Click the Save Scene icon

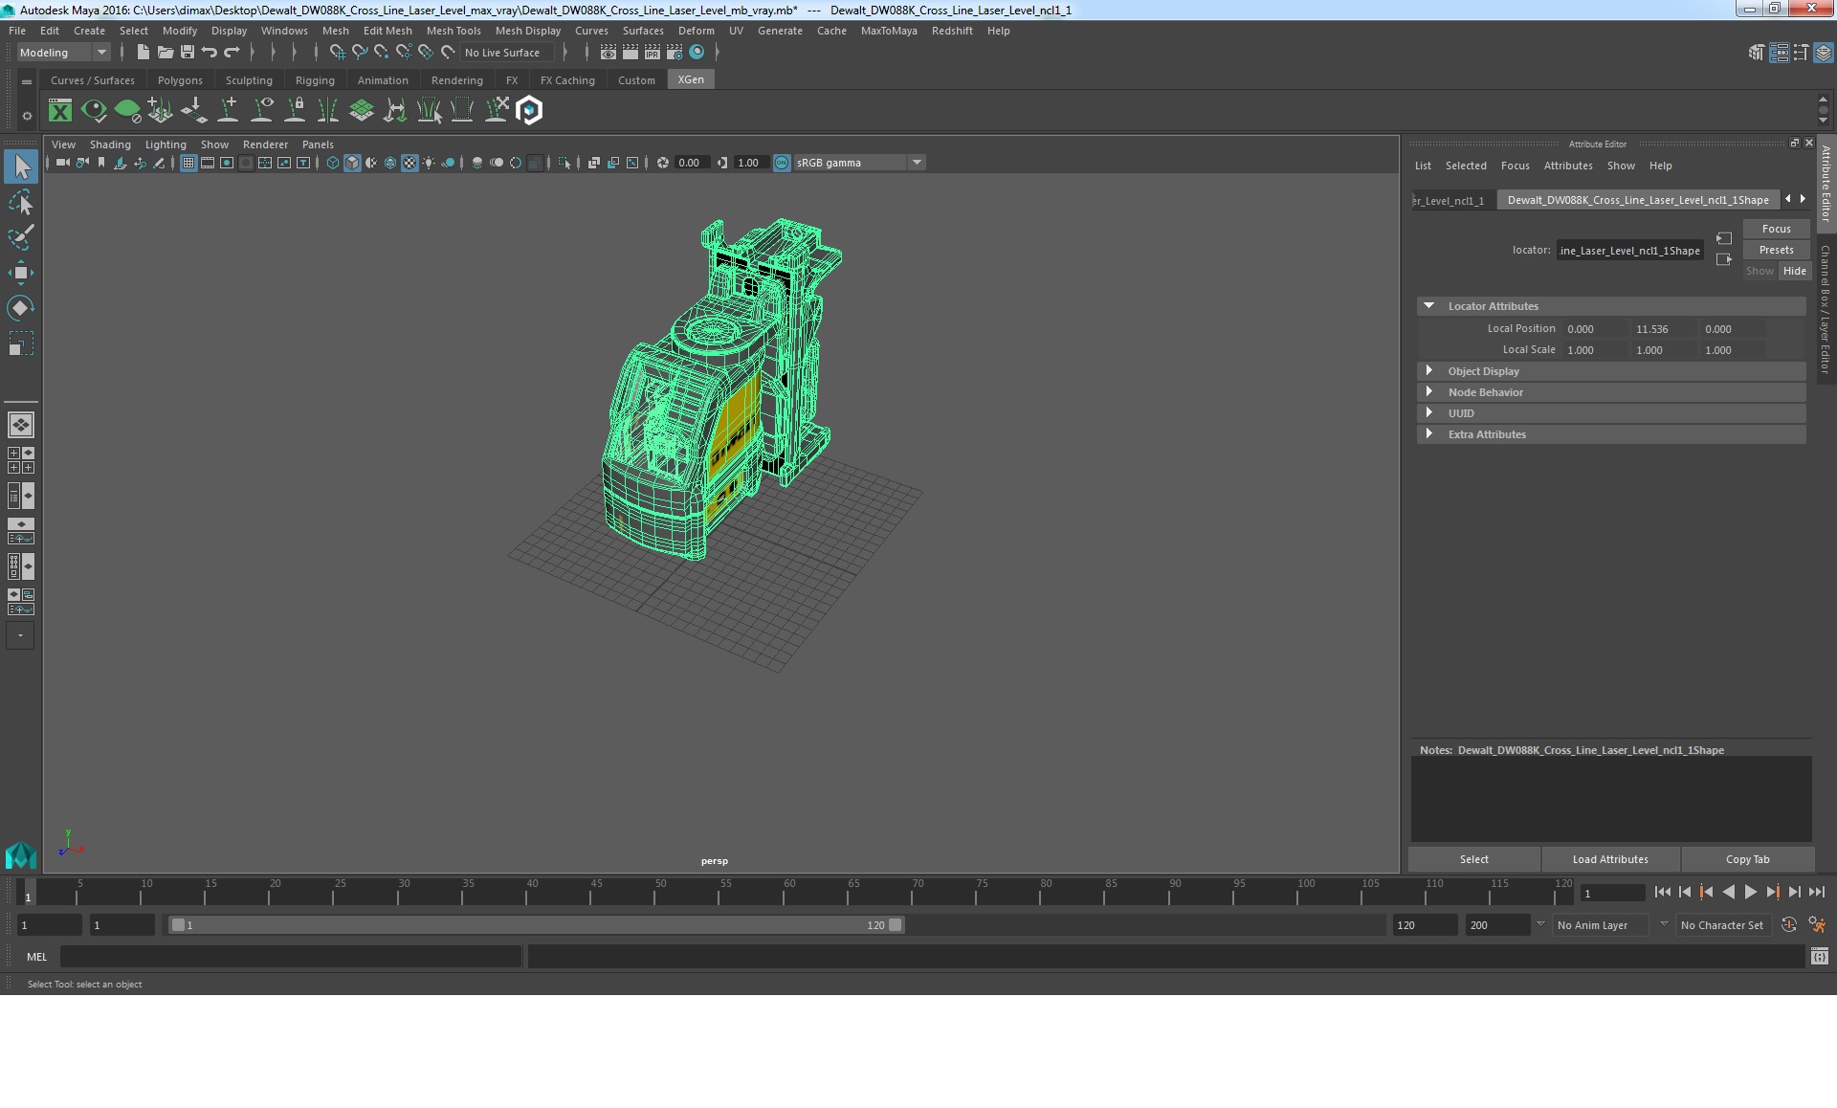click(188, 53)
